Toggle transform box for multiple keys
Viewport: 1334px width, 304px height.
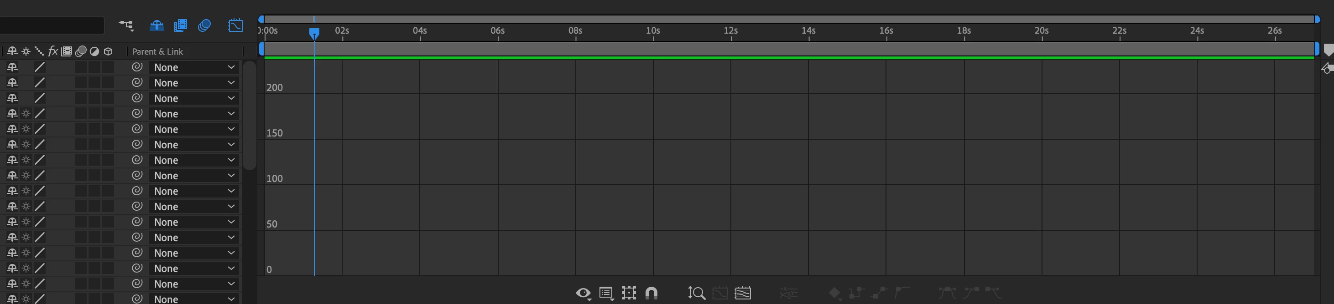(629, 293)
